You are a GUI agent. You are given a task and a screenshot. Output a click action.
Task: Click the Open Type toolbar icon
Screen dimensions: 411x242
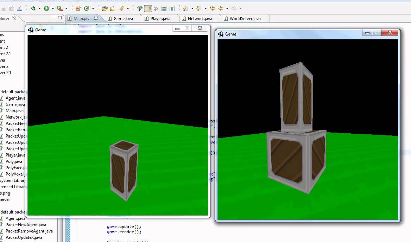105,9
